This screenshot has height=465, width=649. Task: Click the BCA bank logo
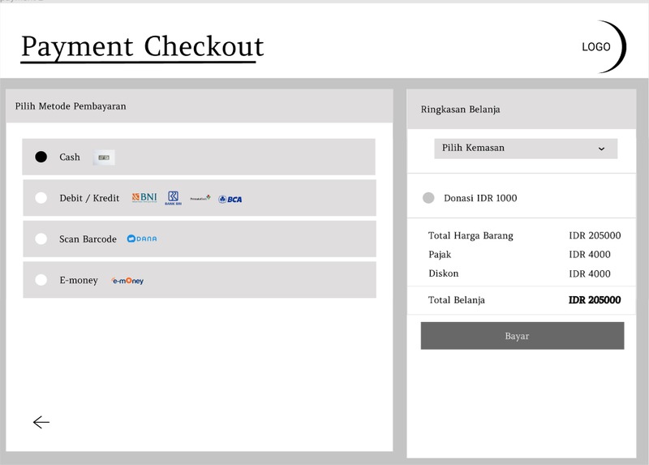pyautogui.click(x=230, y=199)
